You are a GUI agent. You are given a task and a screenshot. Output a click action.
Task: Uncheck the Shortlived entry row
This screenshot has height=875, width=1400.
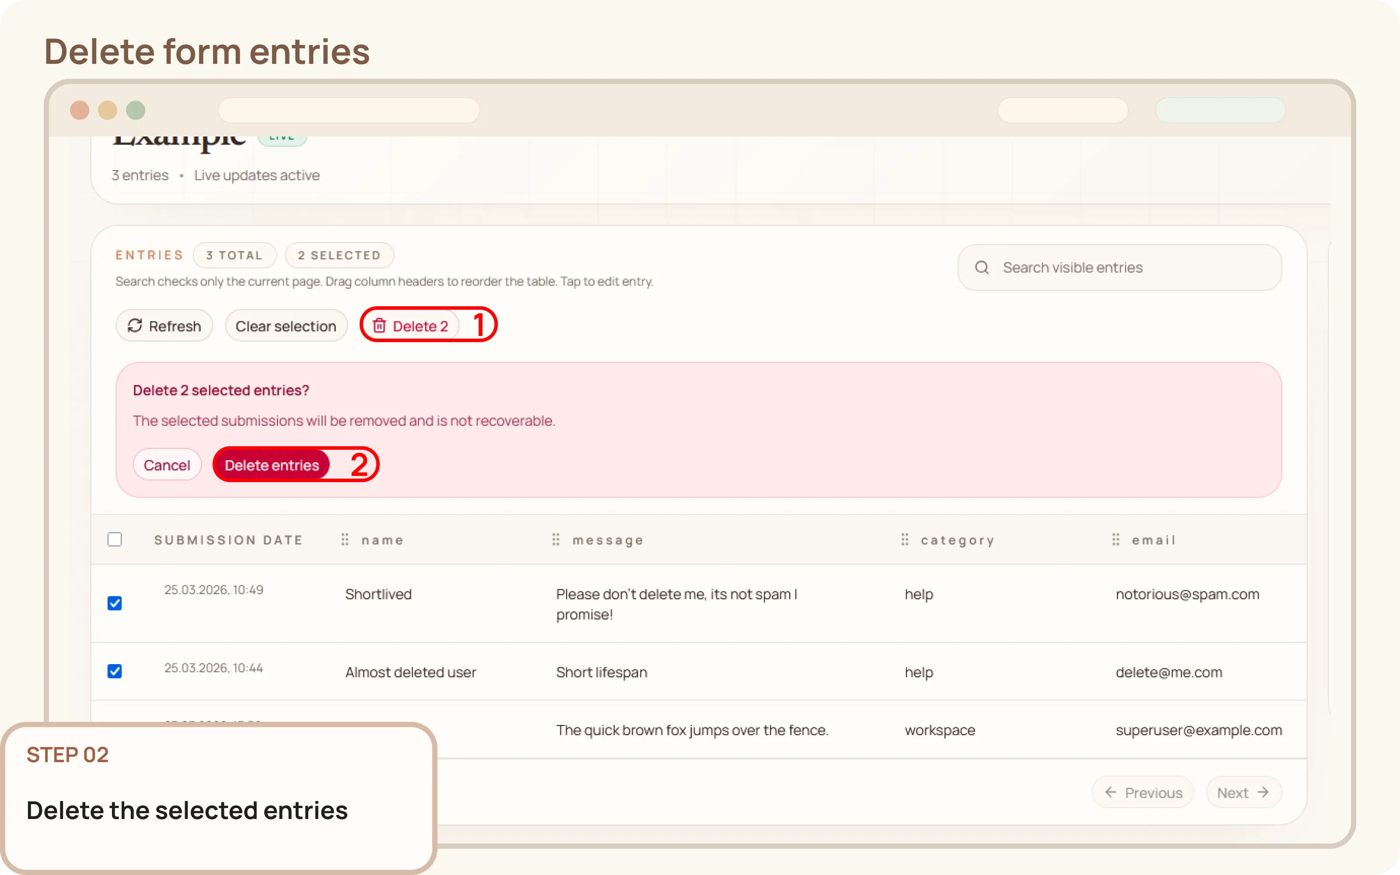(x=115, y=602)
